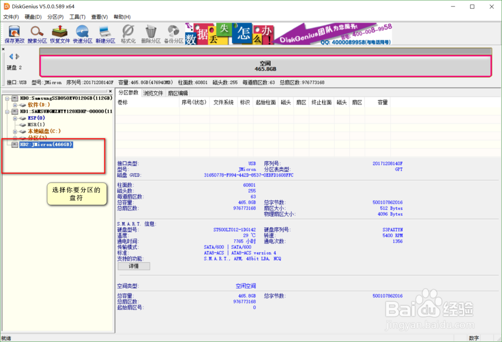Select 本地磁盘(C:) in tree

point(44,131)
